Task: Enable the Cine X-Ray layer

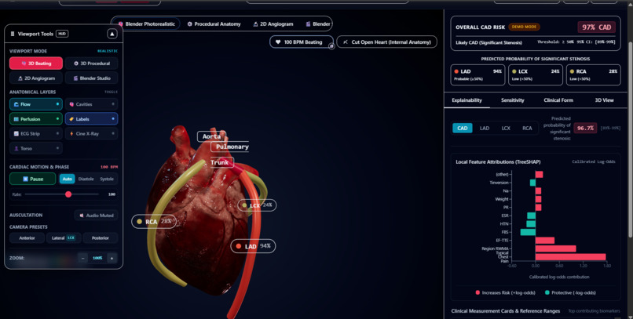Action: [92, 133]
